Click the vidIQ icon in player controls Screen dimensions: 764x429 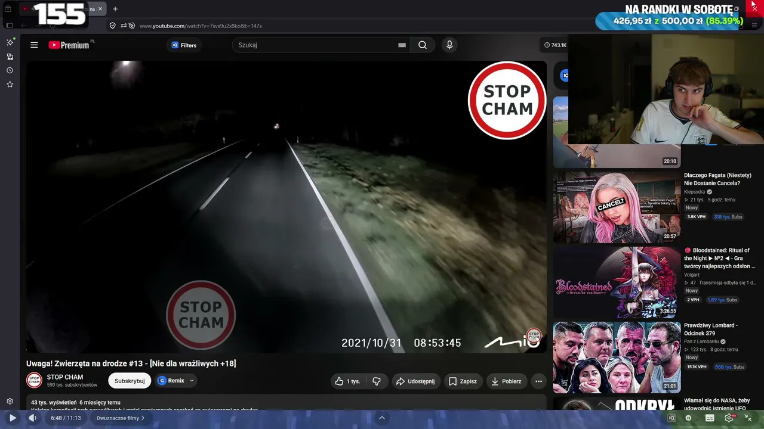tap(671, 418)
